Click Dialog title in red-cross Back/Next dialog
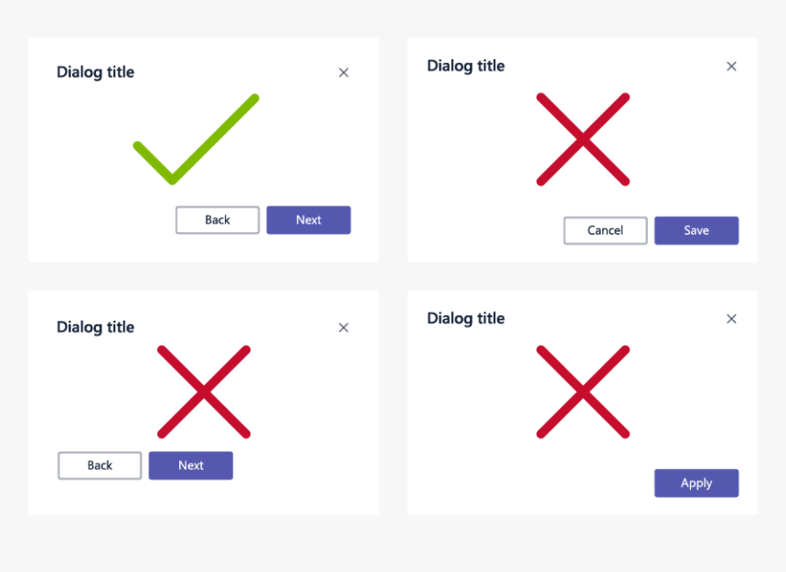786x572 pixels. coord(95,328)
